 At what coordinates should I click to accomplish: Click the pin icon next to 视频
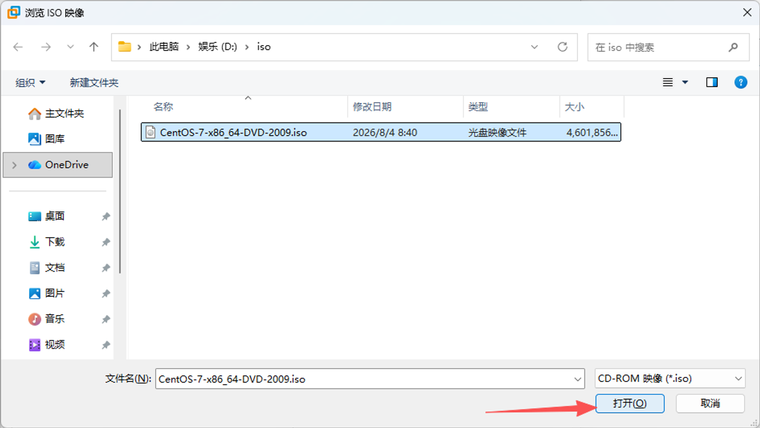click(x=105, y=345)
